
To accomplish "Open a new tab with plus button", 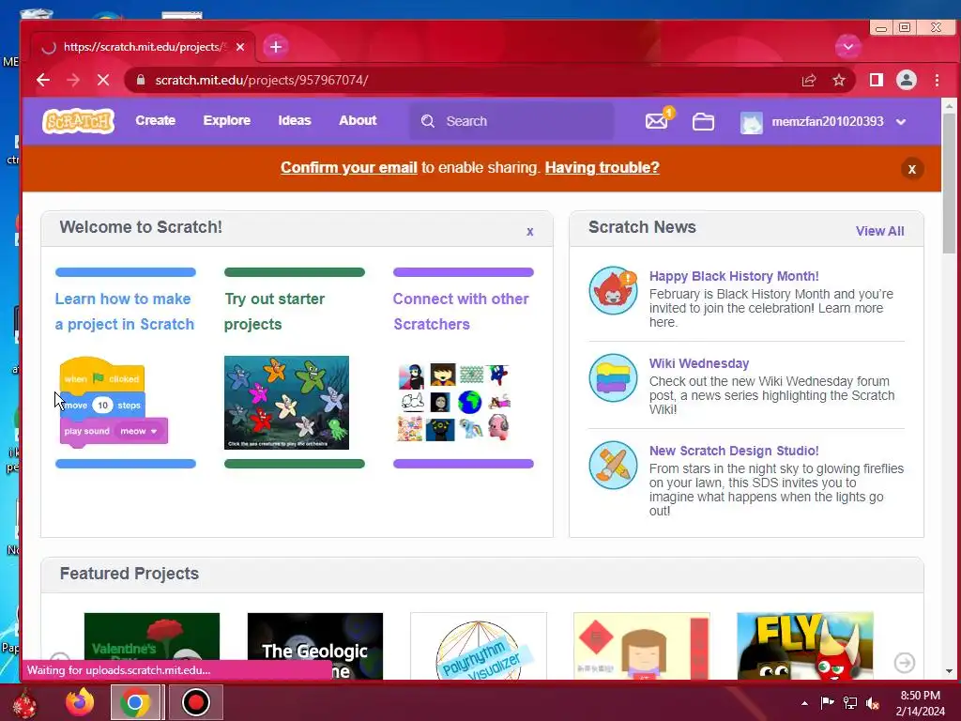I will pyautogui.click(x=276, y=47).
